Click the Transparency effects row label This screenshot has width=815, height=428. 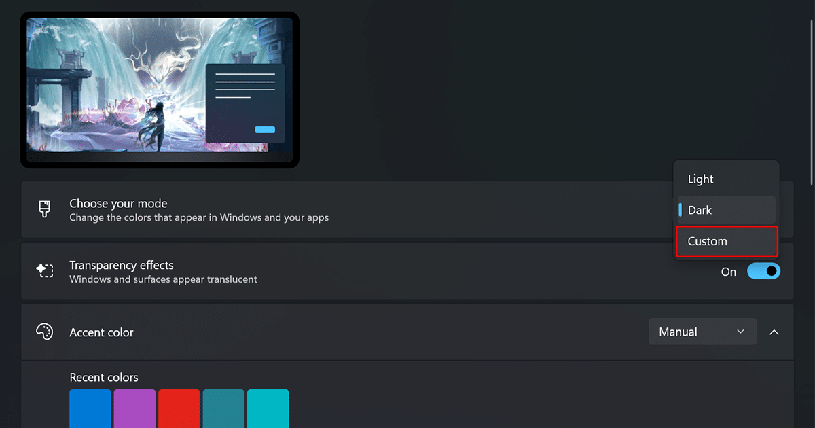tap(121, 265)
